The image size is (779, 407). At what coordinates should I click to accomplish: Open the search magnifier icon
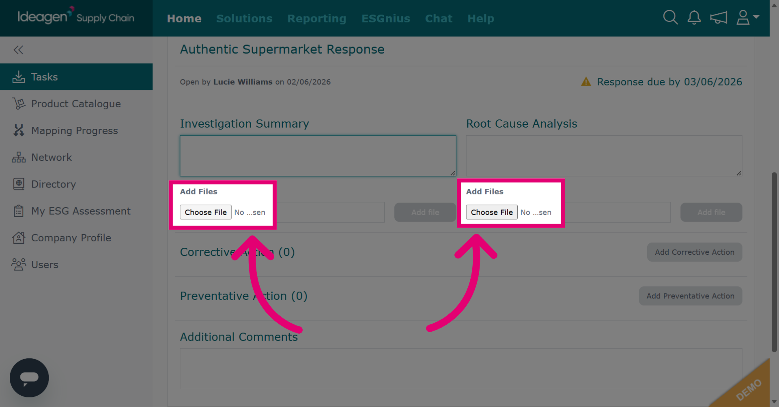click(670, 17)
